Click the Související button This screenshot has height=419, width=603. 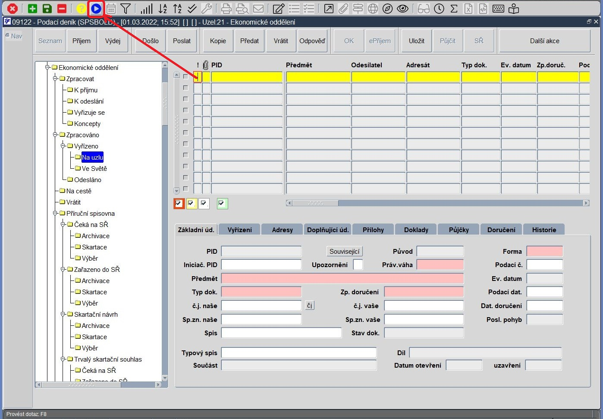[x=344, y=251]
